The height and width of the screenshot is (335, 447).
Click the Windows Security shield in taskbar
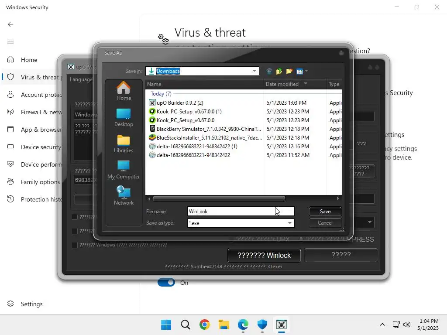(262, 325)
